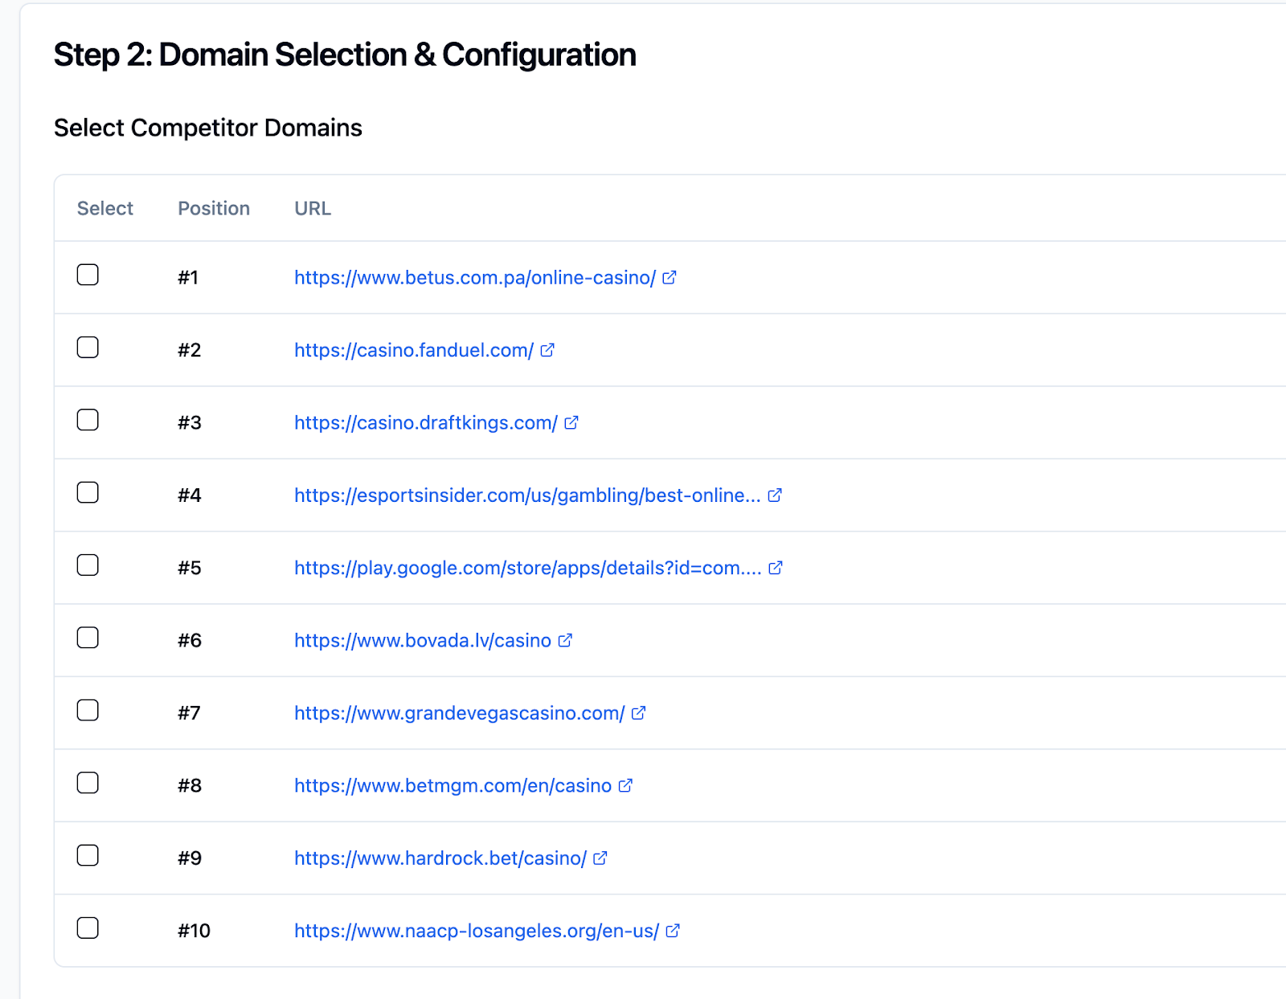
Task: Click external-link icon beside betmgm.com URL
Action: (625, 785)
